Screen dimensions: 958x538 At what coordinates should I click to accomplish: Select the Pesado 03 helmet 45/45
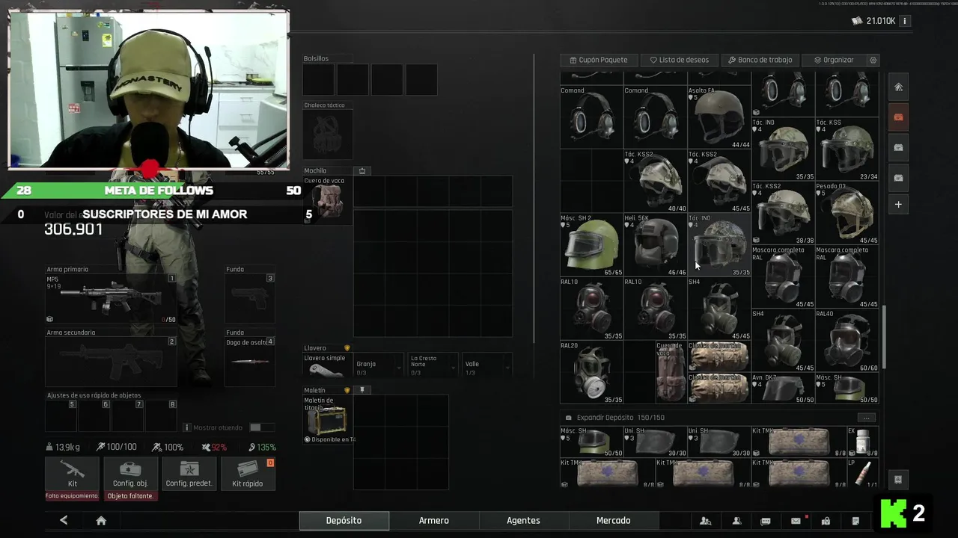point(846,213)
